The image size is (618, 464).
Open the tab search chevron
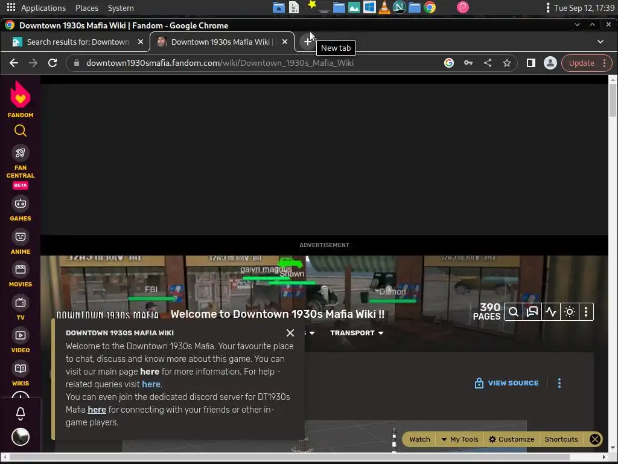point(600,42)
